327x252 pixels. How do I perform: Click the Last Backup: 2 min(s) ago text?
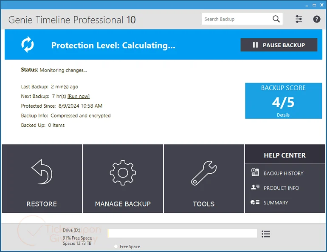pos(50,86)
